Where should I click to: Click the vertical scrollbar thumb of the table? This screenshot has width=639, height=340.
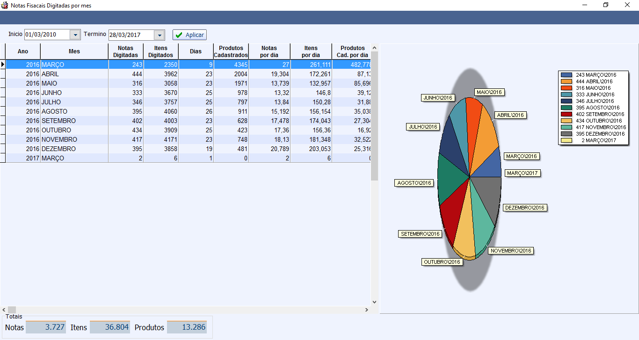tap(374, 116)
